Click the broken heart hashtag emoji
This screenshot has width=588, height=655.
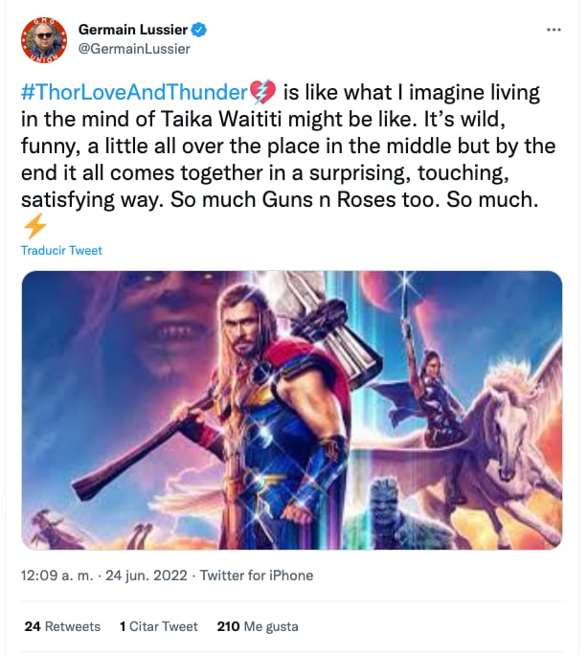pos(262,93)
